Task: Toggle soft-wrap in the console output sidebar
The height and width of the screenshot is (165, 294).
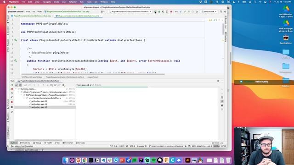Action: [x=222, y=97]
